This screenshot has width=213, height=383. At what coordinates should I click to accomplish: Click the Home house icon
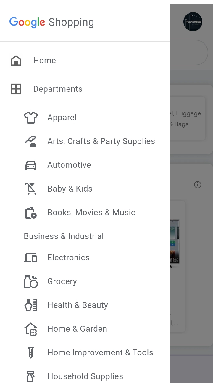click(x=16, y=61)
